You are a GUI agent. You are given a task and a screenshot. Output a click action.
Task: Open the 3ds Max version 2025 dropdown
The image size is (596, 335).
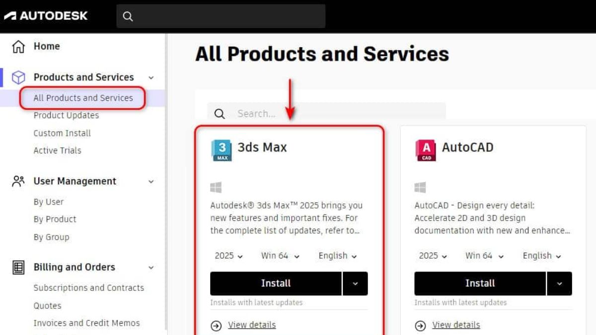pos(229,256)
